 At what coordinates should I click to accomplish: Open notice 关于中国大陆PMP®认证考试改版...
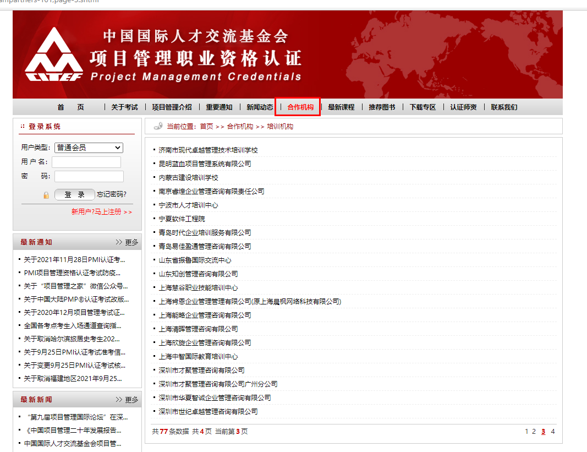click(76, 299)
